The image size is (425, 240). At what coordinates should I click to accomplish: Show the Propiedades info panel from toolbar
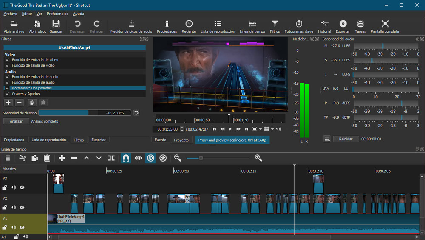[x=167, y=27]
